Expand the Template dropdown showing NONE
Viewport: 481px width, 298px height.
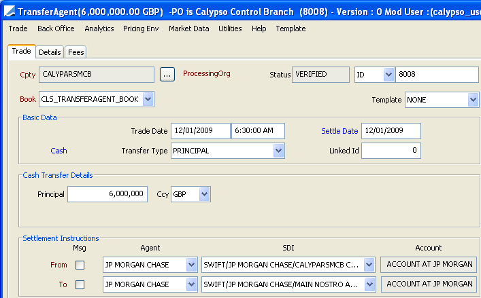(x=473, y=100)
